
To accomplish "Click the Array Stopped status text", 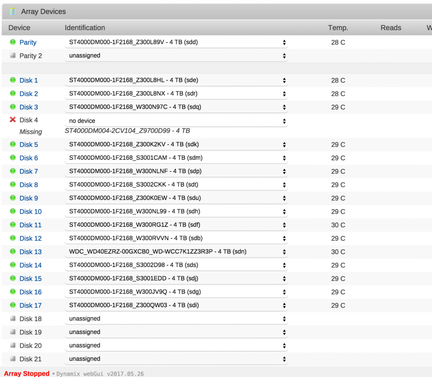I will (27, 373).
